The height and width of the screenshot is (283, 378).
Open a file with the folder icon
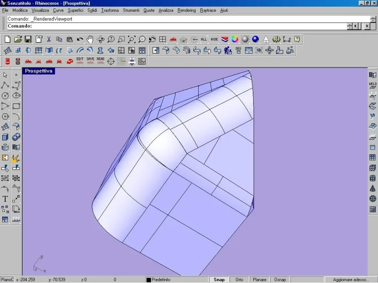coord(18,39)
